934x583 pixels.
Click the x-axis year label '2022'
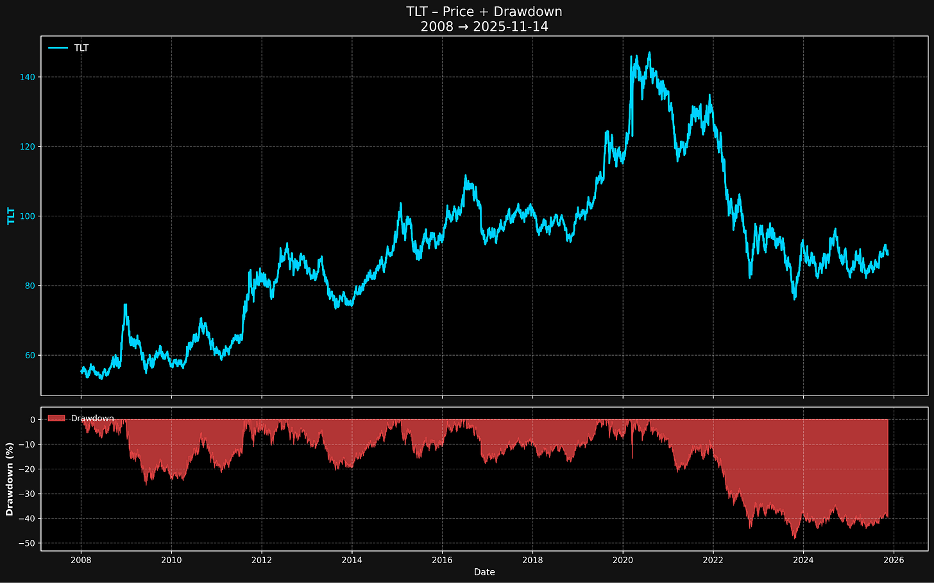click(713, 559)
